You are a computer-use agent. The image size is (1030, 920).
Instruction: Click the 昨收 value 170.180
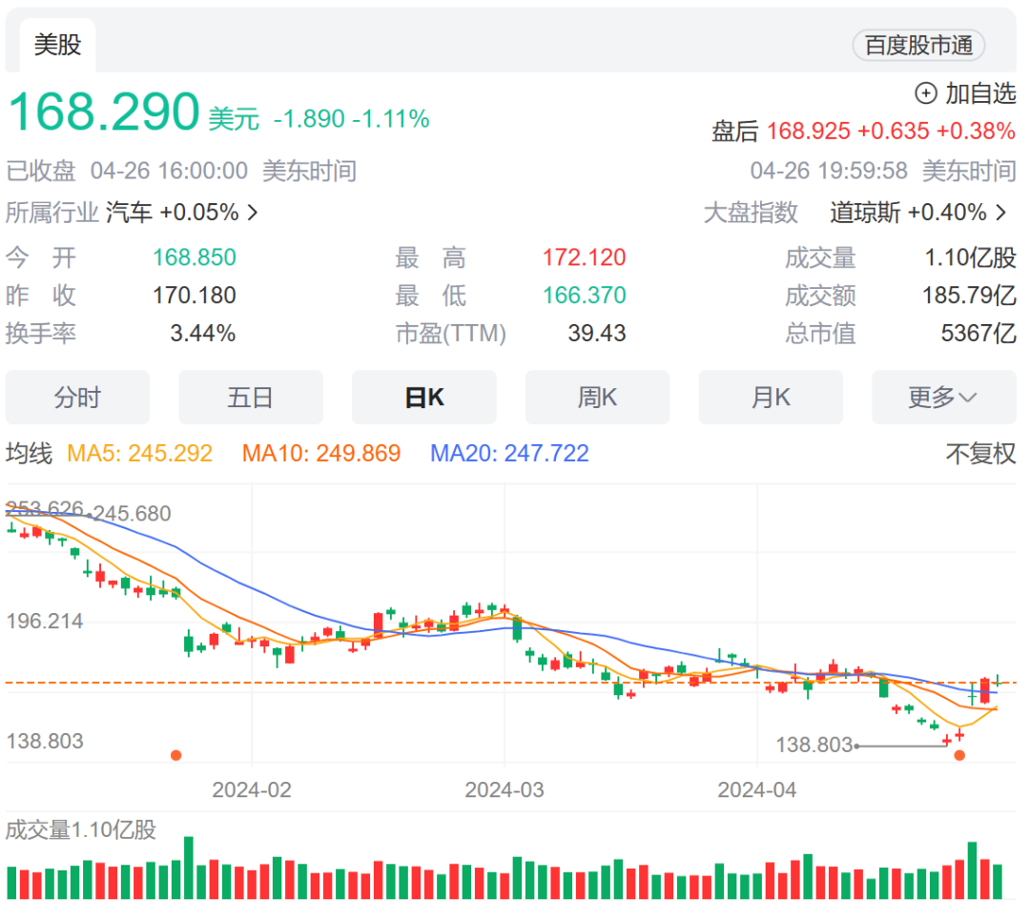[x=195, y=296]
